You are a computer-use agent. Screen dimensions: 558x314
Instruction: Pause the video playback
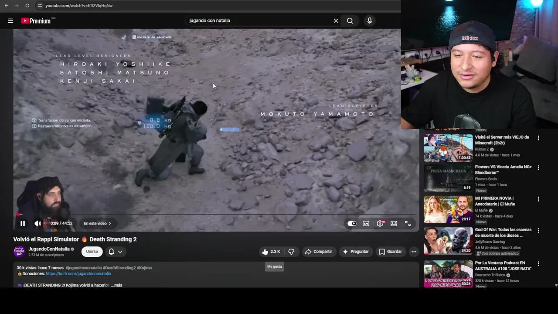pos(23,223)
